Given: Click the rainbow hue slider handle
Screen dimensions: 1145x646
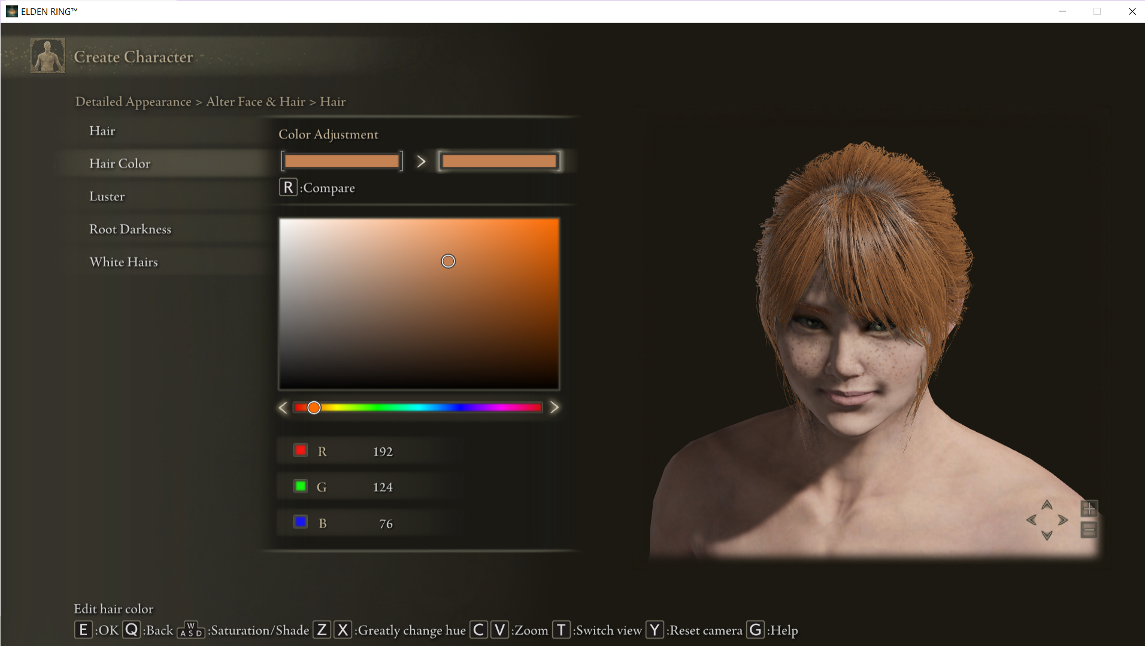Looking at the screenshot, I should 314,408.
